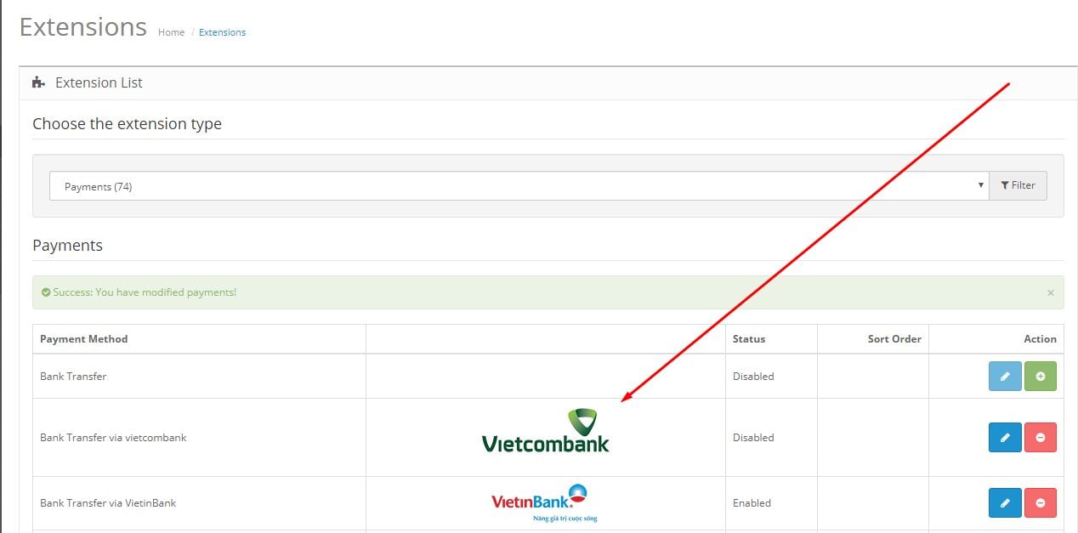Edit Bank Transfer via VietinBank

1005,502
